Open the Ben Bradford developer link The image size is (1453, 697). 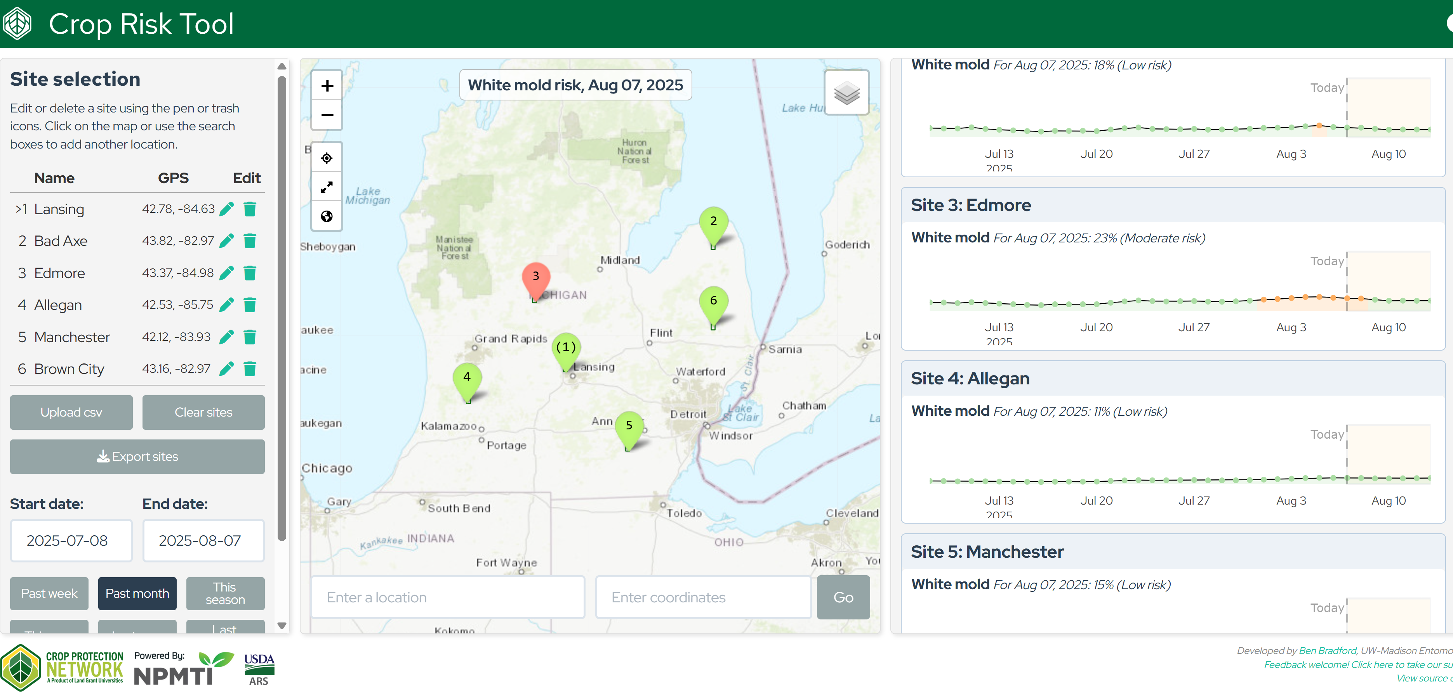1327,650
